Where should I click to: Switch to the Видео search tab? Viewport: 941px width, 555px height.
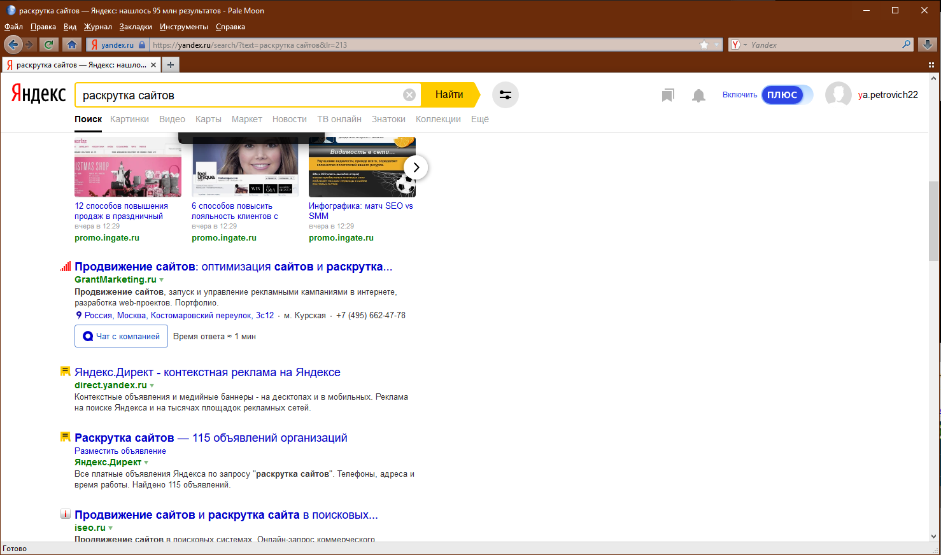(x=172, y=119)
